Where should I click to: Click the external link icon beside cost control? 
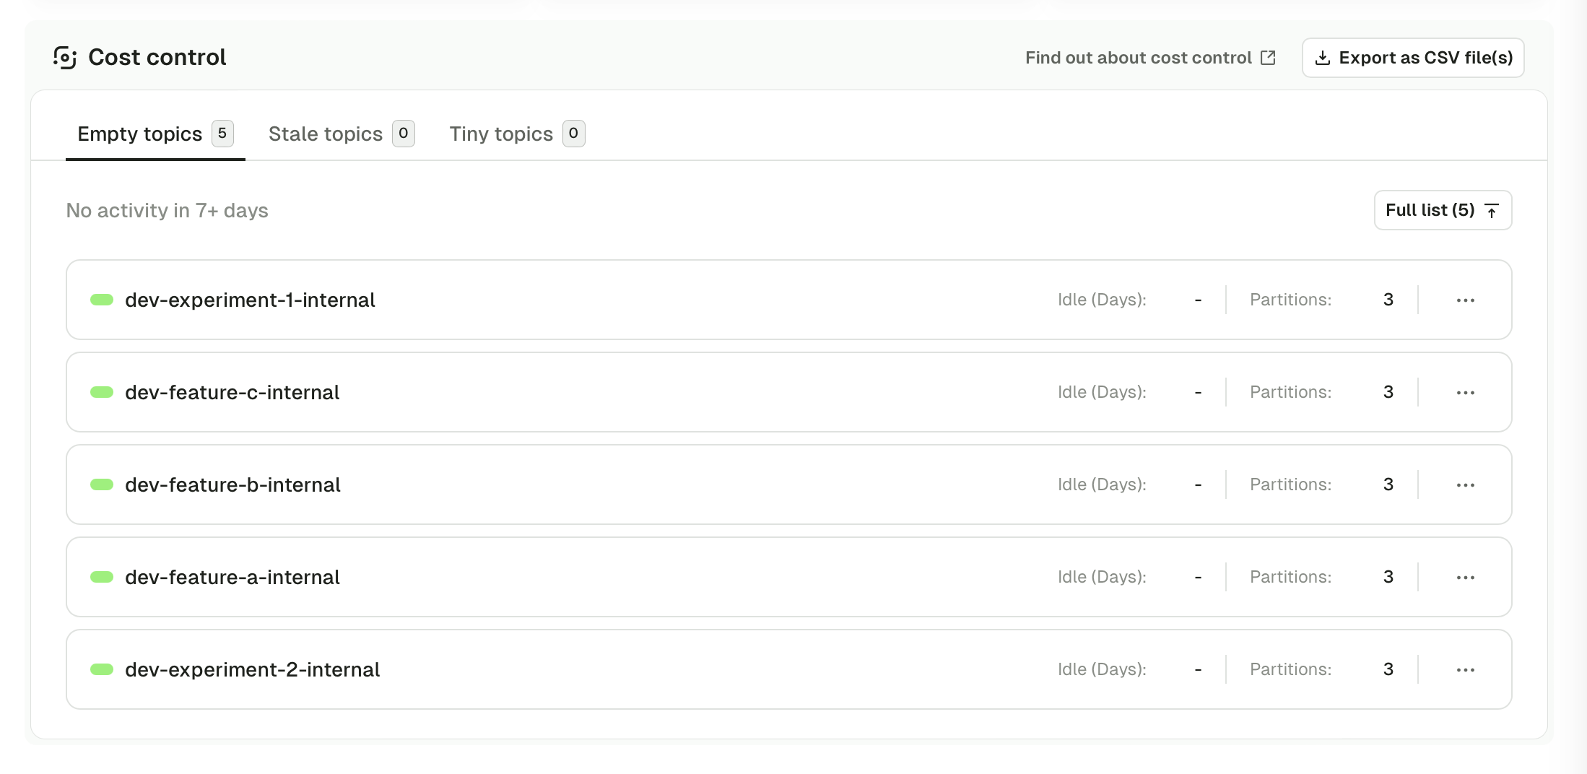[x=1268, y=57]
